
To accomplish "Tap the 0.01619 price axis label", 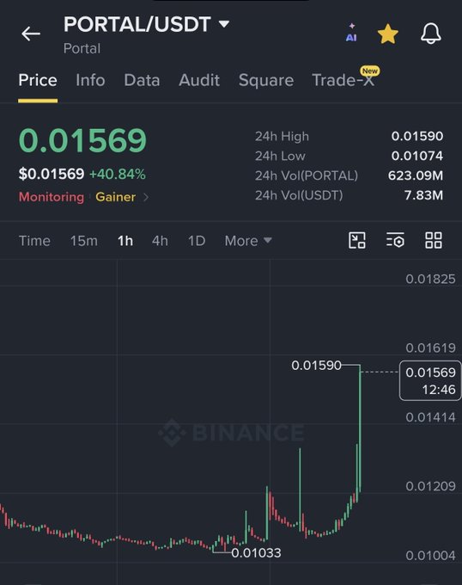I will coord(430,348).
